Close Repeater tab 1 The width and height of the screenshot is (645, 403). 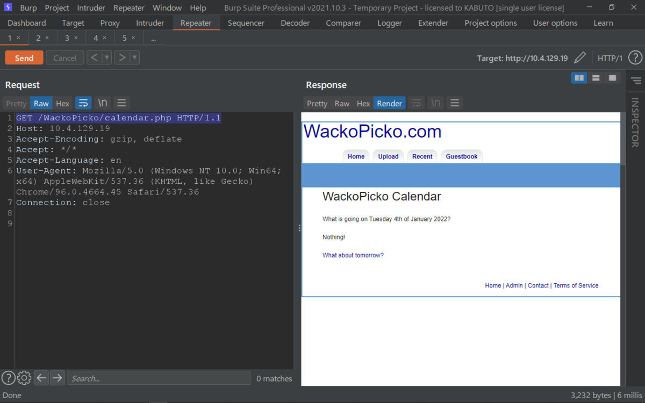tap(18, 38)
